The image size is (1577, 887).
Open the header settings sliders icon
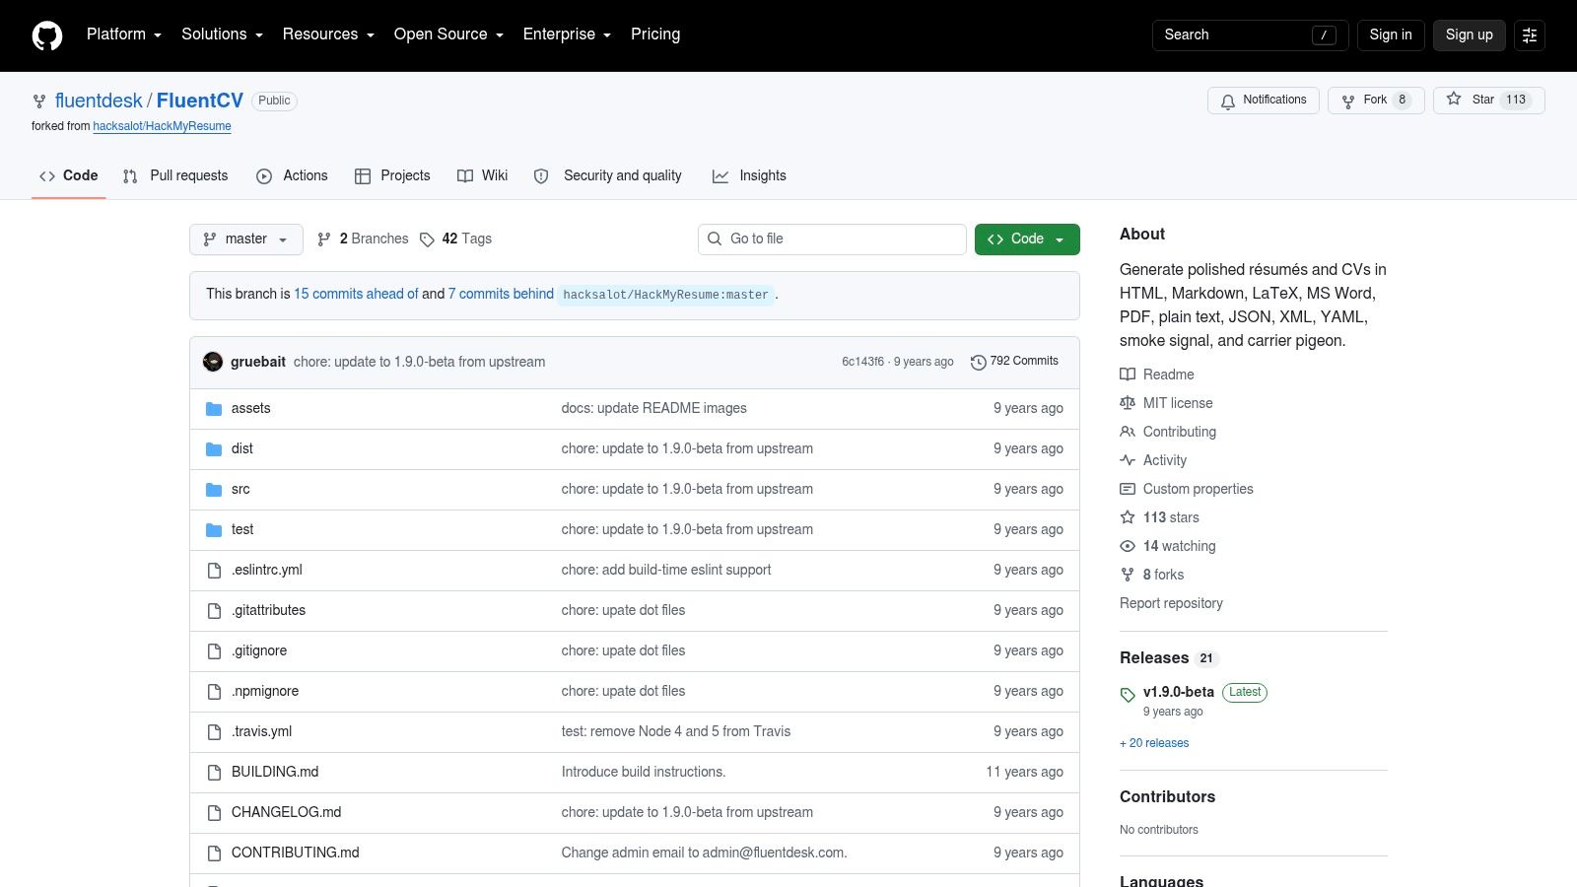(1530, 35)
